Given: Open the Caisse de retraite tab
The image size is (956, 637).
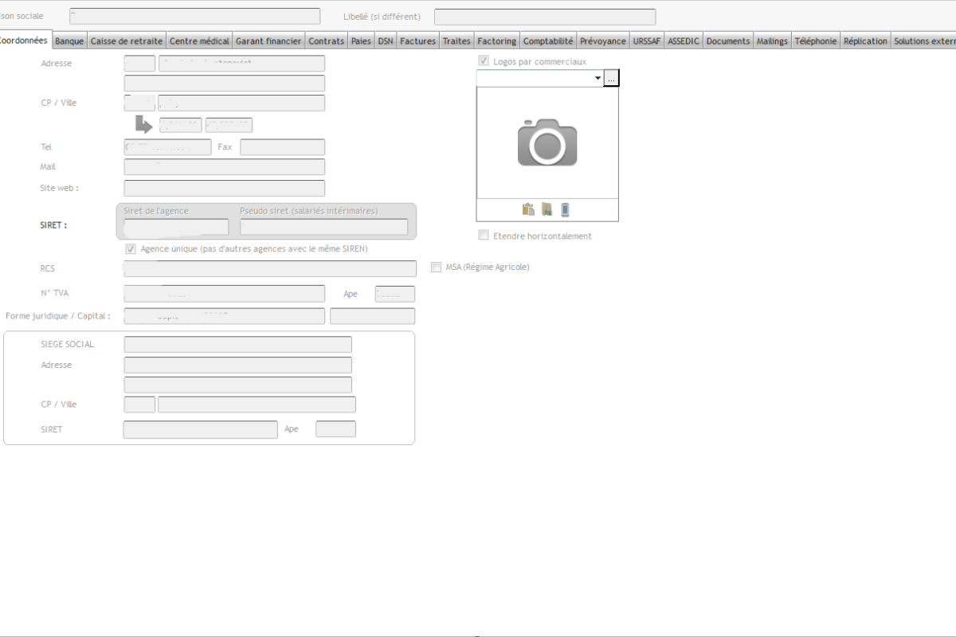Looking at the screenshot, I should (x=127, y=41).
